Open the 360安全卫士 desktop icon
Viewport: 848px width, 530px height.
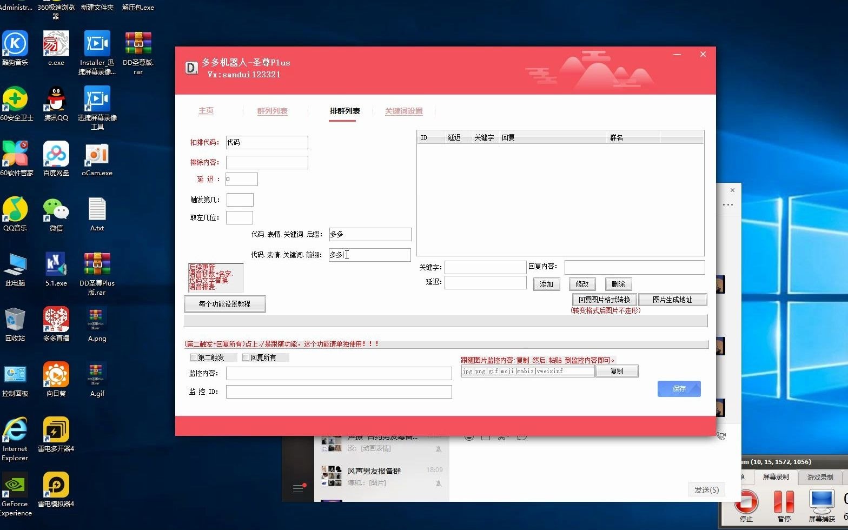pos(15,103)
